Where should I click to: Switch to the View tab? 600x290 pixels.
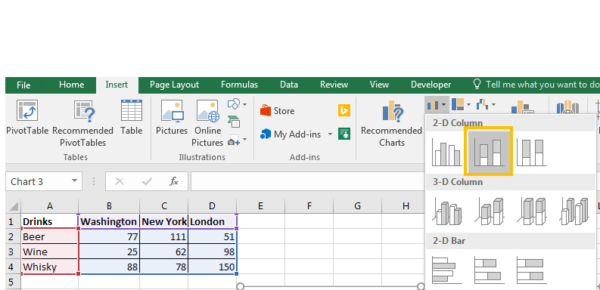coord(379,85)
